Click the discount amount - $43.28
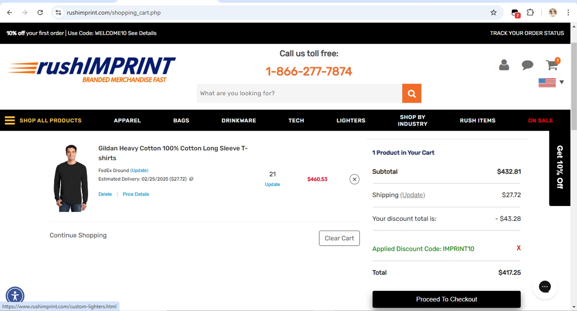The image size is (577, 311). [508, 219]
